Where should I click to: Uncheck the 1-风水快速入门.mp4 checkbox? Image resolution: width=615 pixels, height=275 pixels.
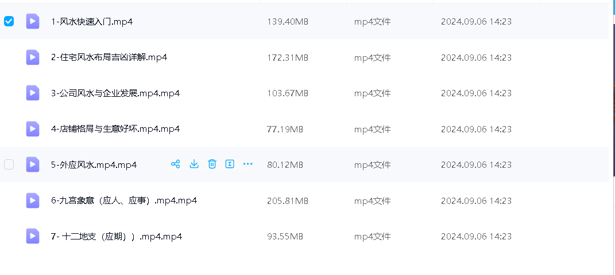coord(9,22)
